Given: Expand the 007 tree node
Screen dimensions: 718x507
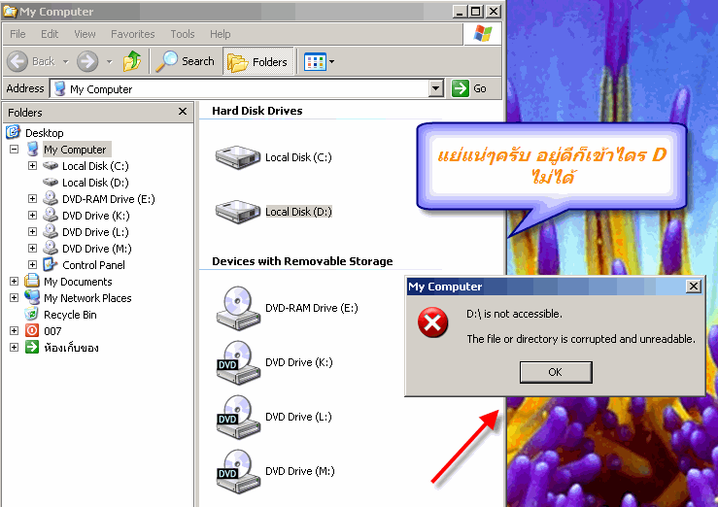Looking at the screenshot, I should coord(15,330).
